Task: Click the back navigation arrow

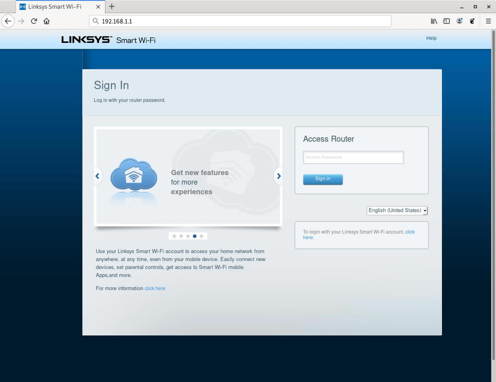Action: (x=8, y=21)
